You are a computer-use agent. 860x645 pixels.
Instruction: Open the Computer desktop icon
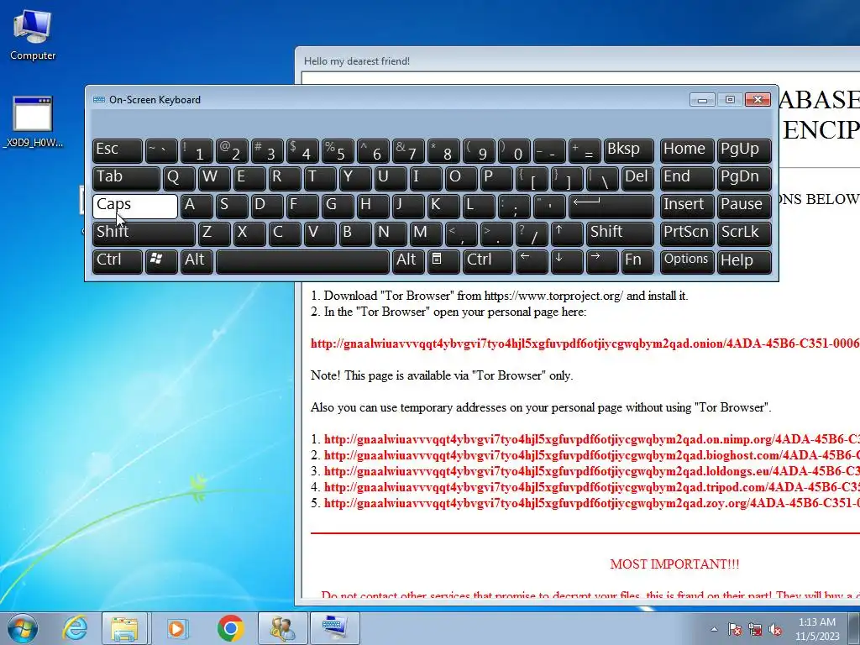33,35
